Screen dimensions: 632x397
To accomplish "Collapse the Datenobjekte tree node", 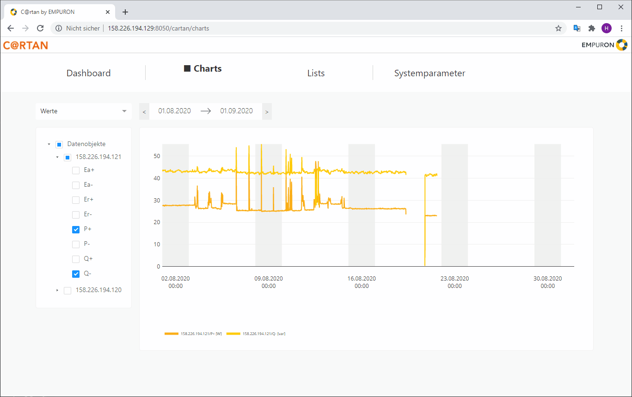I will pos(49,144).
